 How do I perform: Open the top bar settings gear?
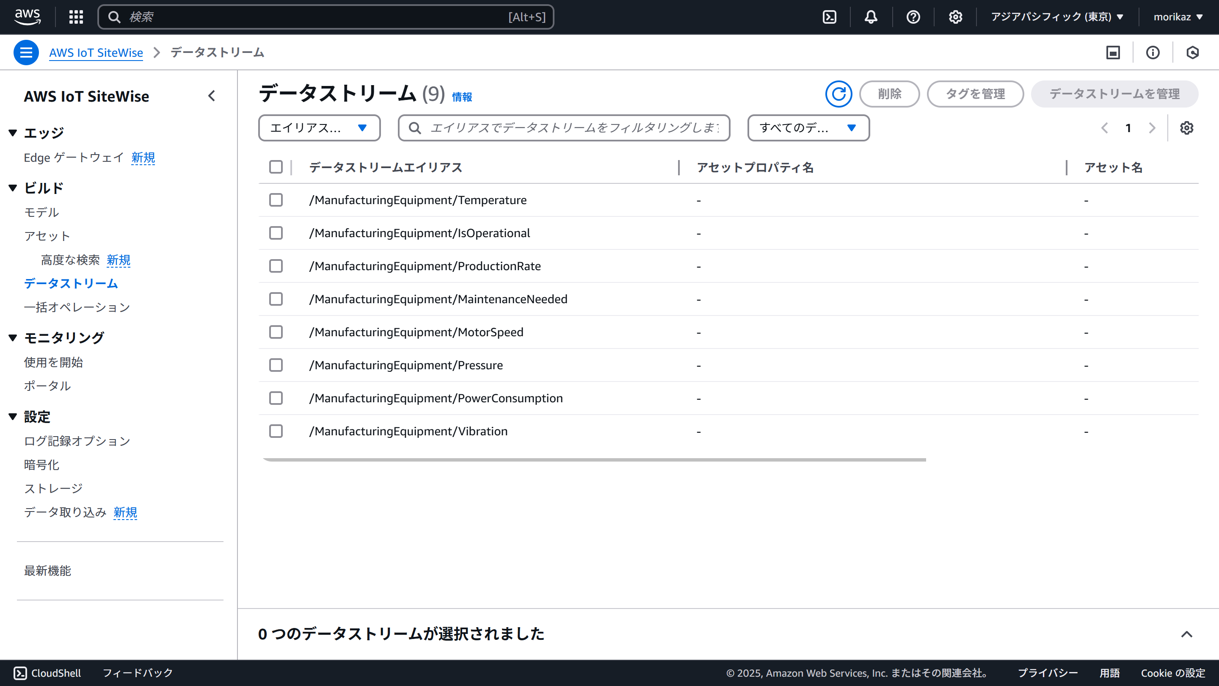[x=955, y=17]
